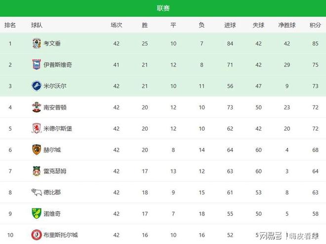The image size is (326, 244).
Task: Click the 诺维奇 team crest icon
Action: pyautogui.click(x=36, y=213)
